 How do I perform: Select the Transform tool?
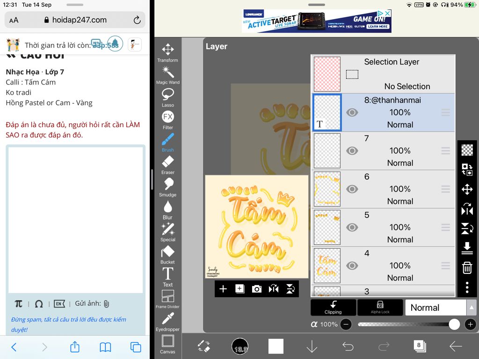168,52
